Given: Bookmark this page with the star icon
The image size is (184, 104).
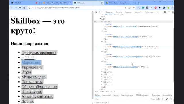Looking at the screenshot, I should coord(133,8).
